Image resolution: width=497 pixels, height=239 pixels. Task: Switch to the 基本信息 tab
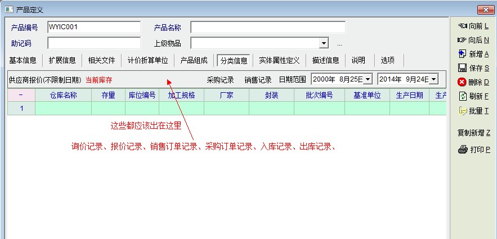click(23, 60)
